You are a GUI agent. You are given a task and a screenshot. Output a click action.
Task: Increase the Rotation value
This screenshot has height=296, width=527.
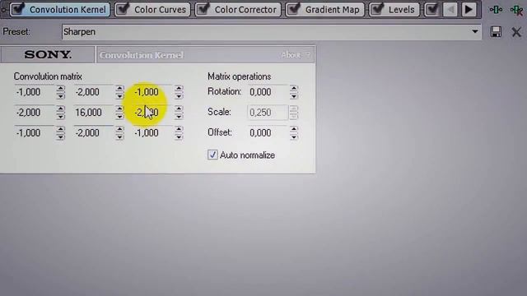[x=294, y=89]
